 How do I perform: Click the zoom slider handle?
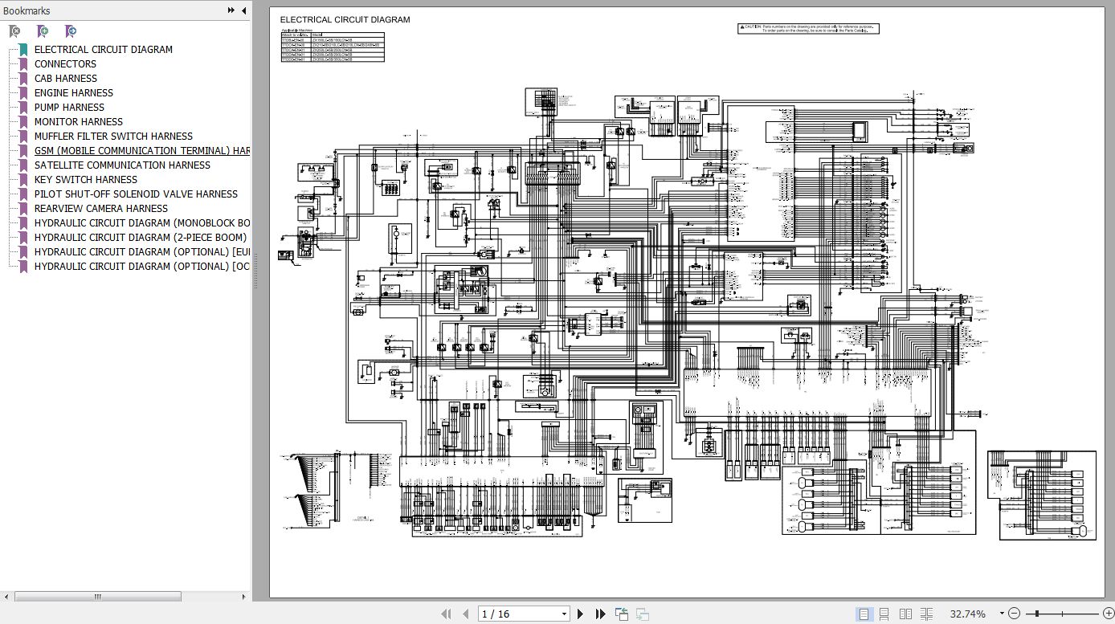[1037, 614]
